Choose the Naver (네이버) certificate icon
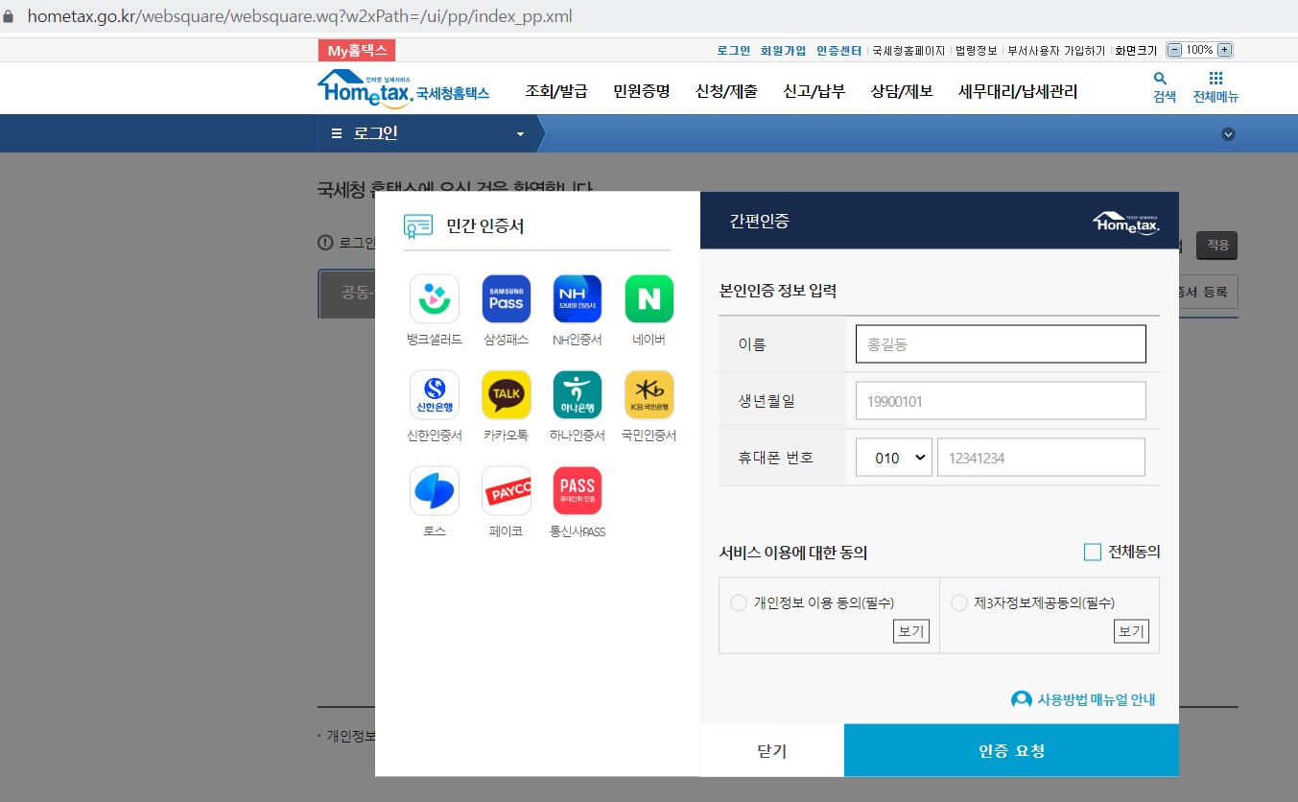The image size is (1298, 802). pos(649,299)
